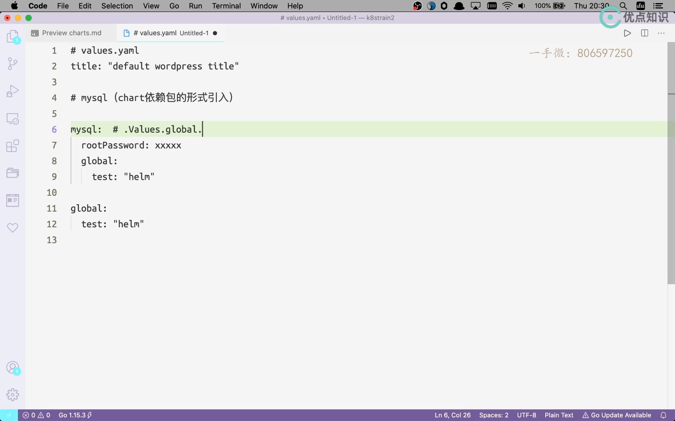This screenshot has height=421, width=675.
Task: Open the heart favorites icon in activity bar
Action: tap(12, 228)
